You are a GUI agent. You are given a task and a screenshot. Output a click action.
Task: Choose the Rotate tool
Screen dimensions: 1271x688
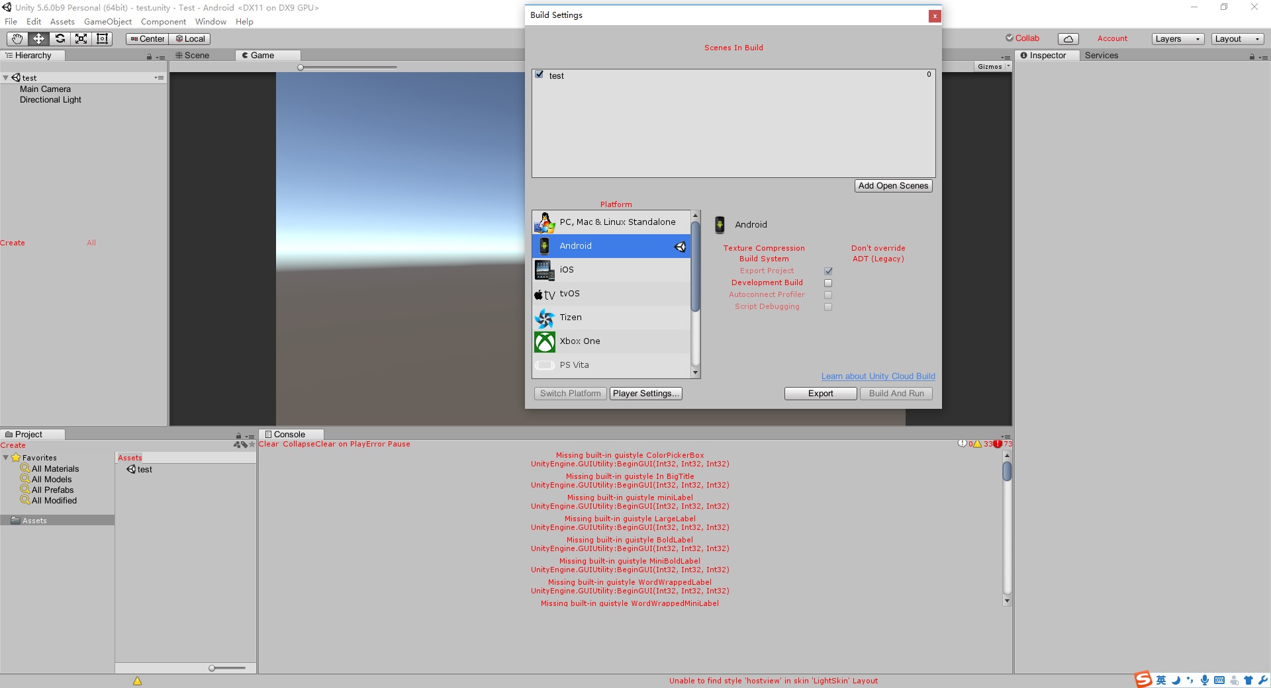pos(60,39)
